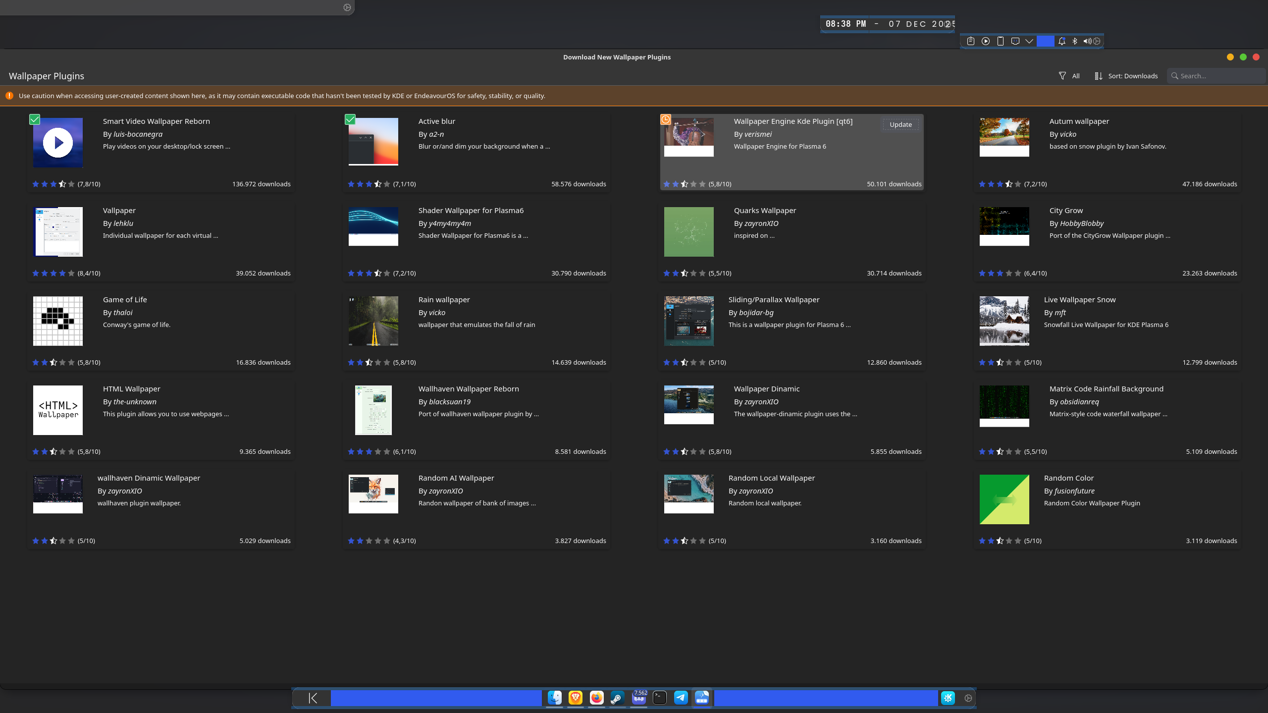
Task: Open the Sort: Downloads dropdown
Action: [1126, 76]
